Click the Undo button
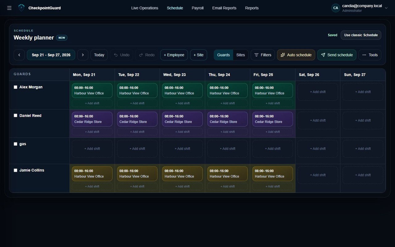The height and width of the screenshot is (247, 395). [x=122, y=55]
